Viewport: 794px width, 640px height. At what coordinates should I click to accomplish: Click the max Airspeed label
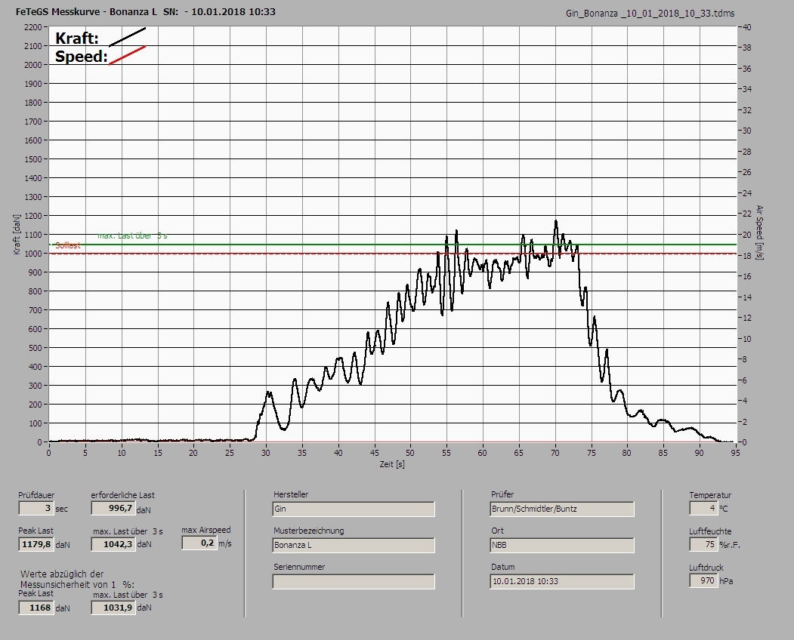tap(206, 530)
